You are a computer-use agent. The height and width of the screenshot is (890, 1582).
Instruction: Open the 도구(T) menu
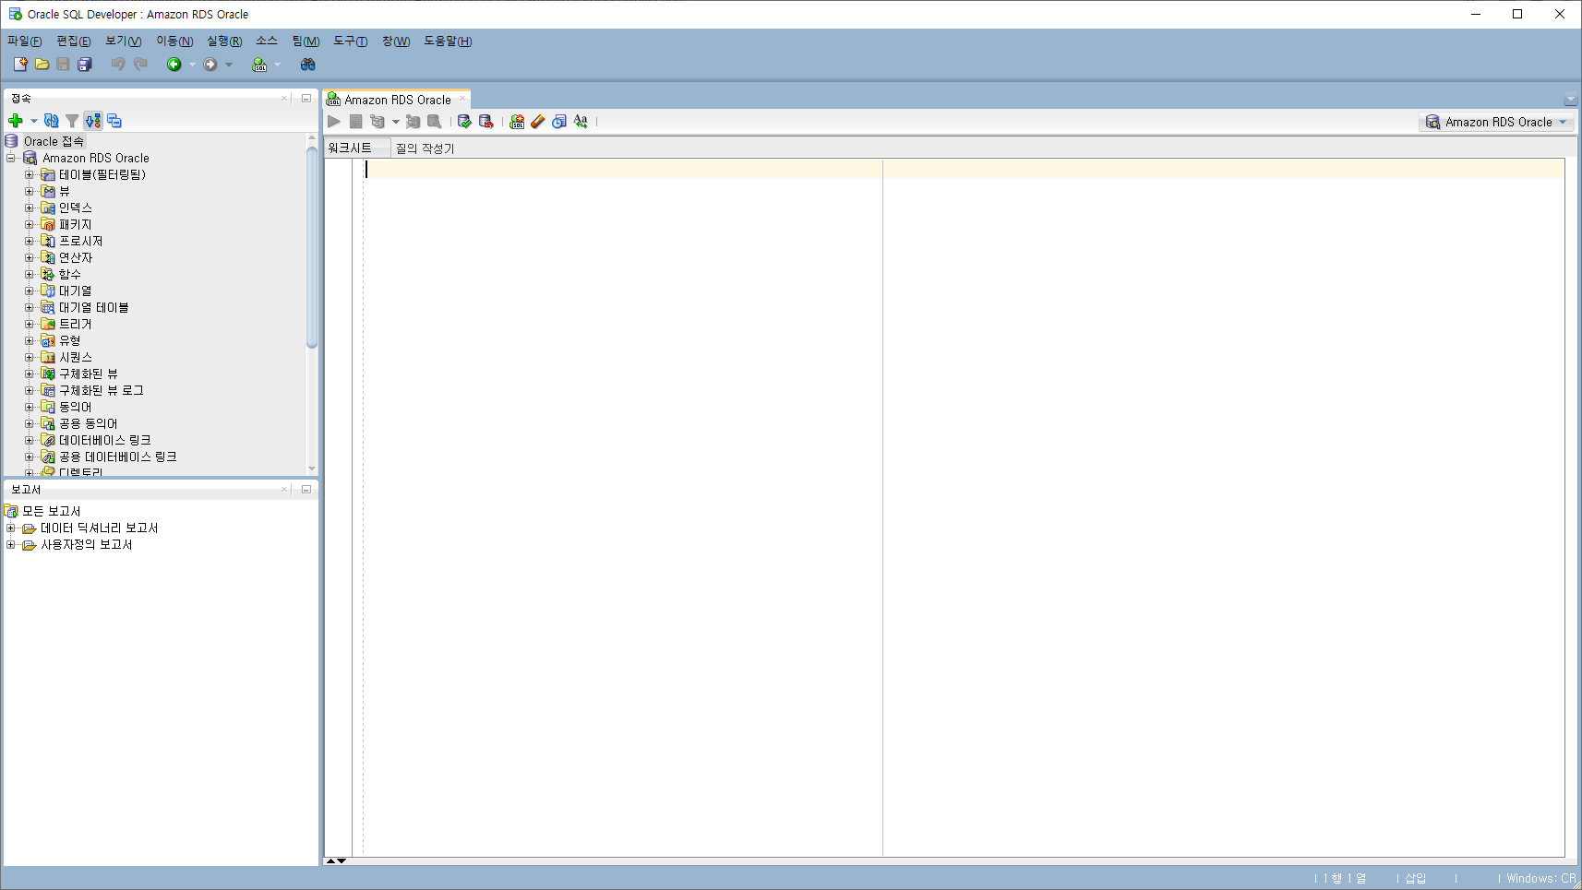[x=351, y=42]
